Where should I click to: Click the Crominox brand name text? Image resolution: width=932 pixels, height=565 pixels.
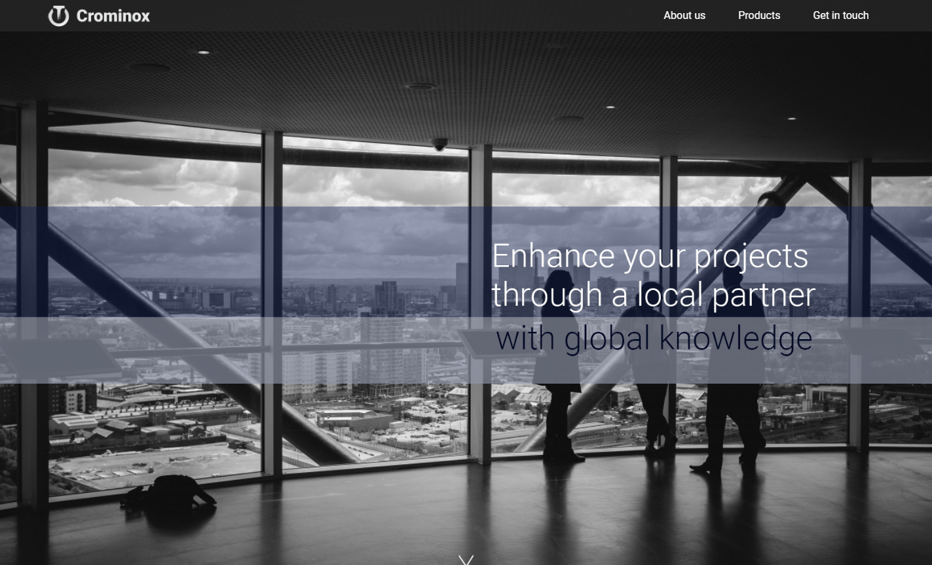pos(113,16)
